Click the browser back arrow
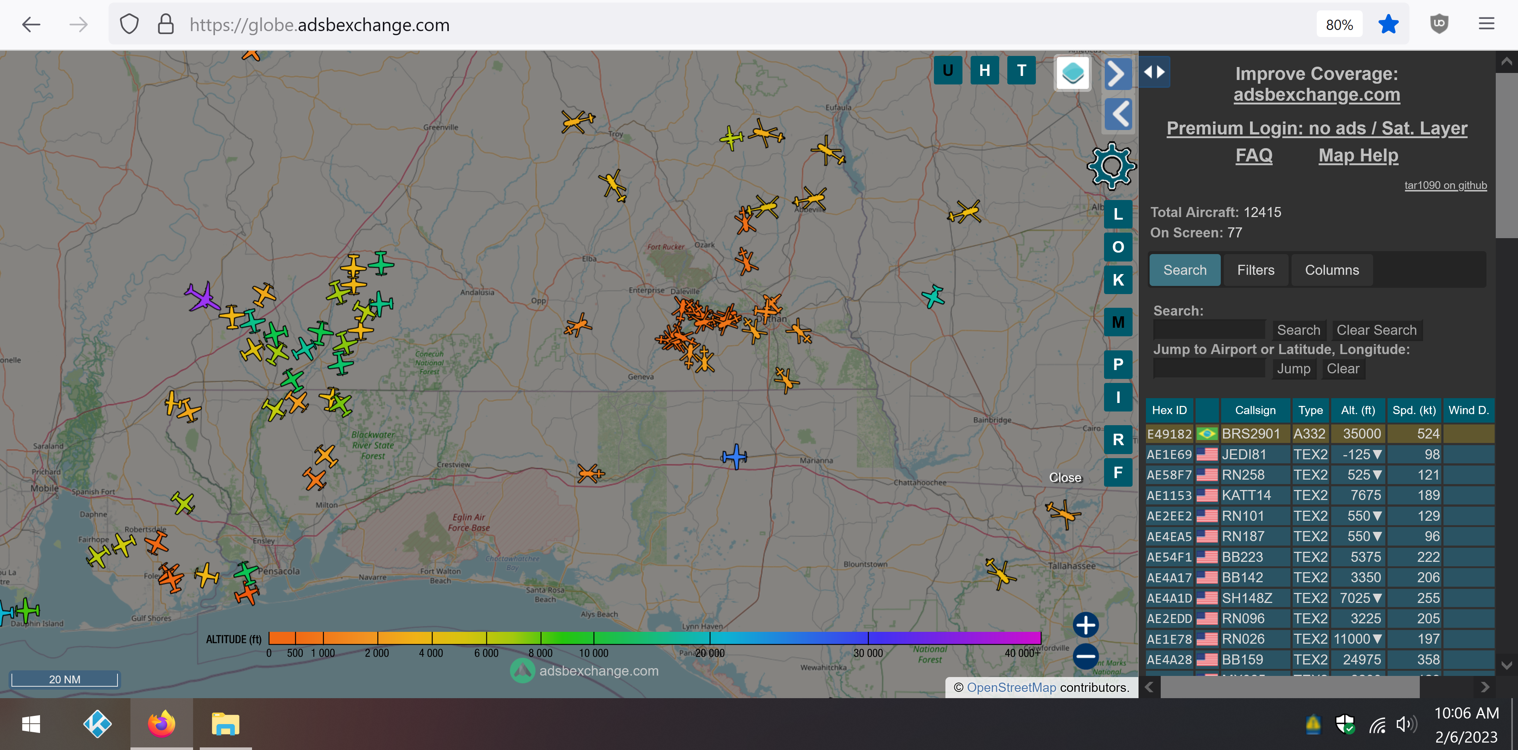 (x=31, y=25)
